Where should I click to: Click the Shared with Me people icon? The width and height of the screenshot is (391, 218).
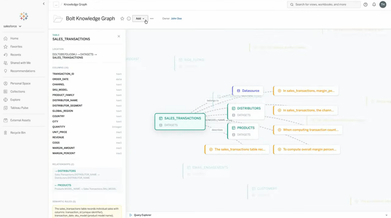(5, 63)
